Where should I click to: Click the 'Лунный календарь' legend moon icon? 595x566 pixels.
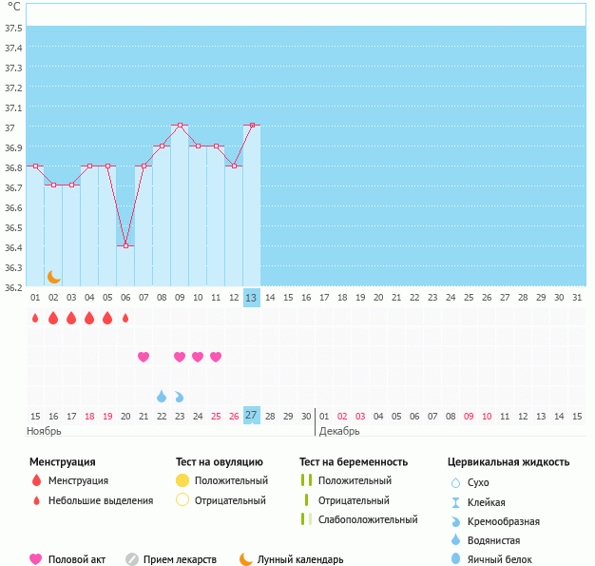click(x=246, y=559)
